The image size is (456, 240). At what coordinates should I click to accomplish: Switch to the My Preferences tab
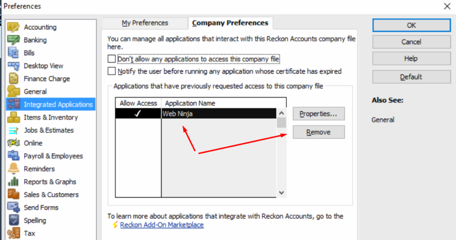click(145, 23)
